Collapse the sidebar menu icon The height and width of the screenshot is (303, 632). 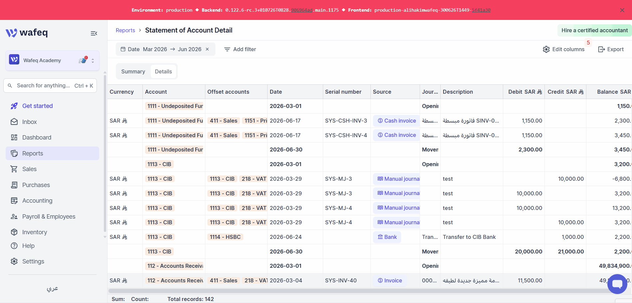click(94, 33)
